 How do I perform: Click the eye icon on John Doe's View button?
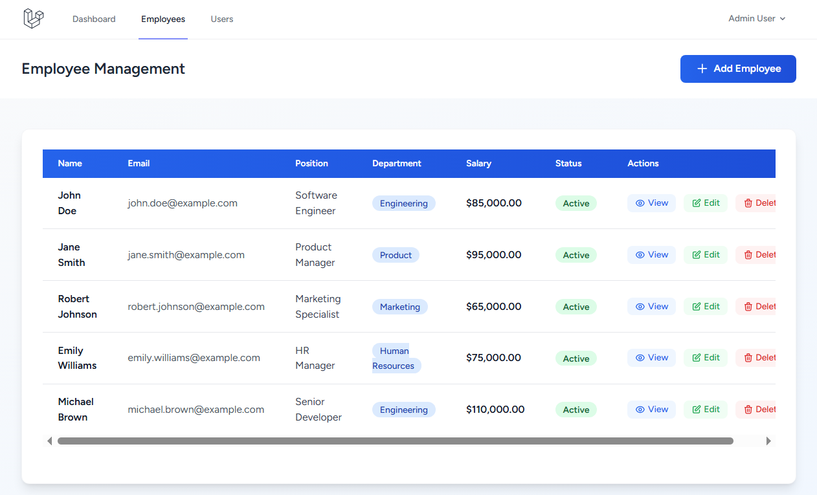(640, 203)
